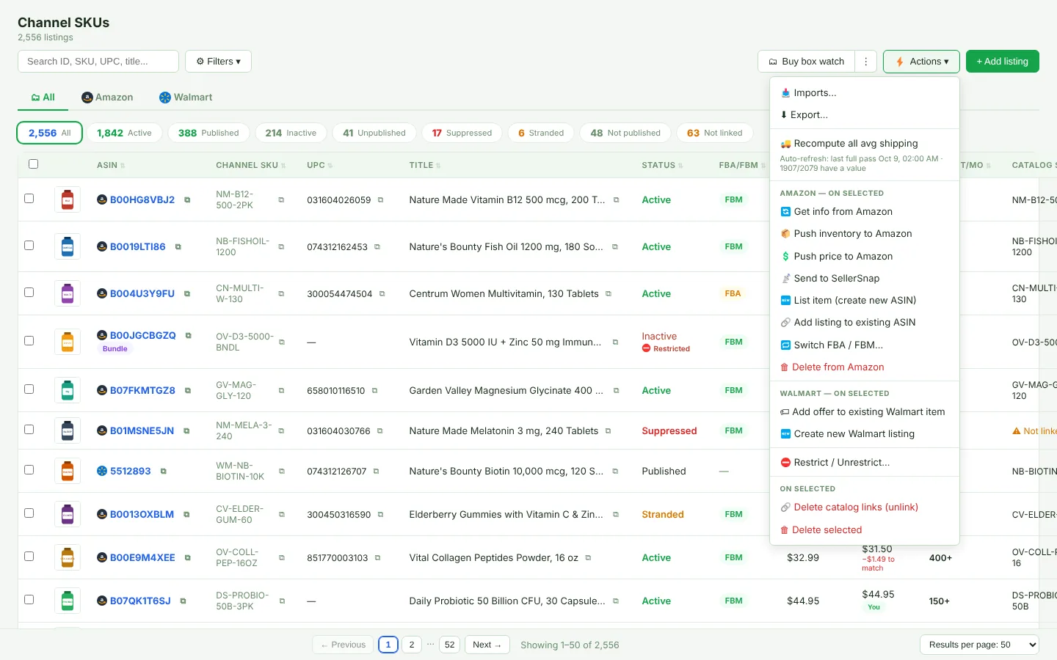
Task: Copy the Walmart item ID 5512893
Action: tap(163, 472)
